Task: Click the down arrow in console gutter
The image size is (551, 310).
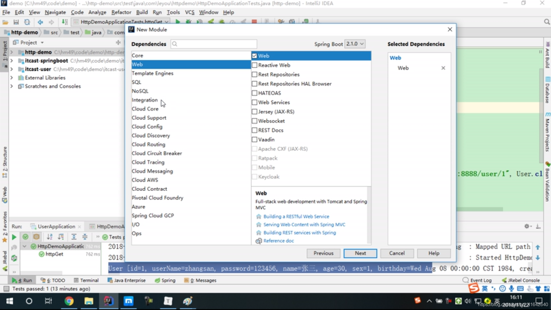Action: pyautogui.click(x=538, y=258)
